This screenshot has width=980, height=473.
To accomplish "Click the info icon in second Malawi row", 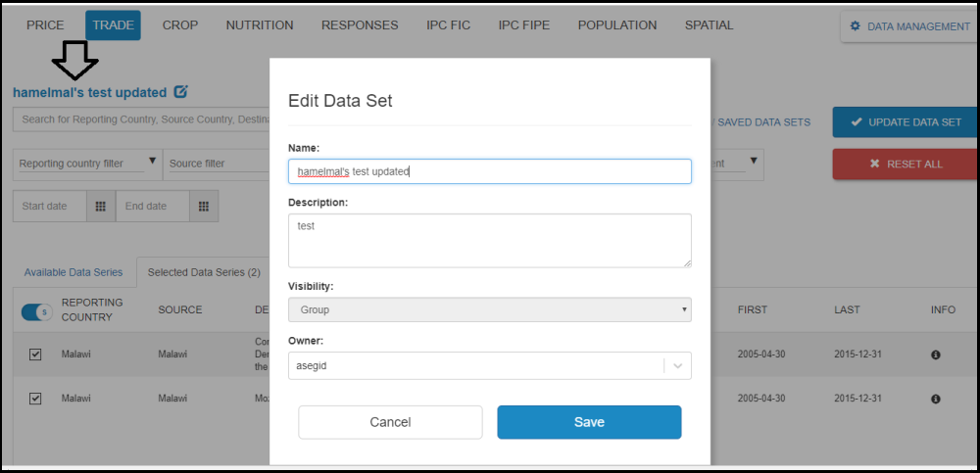I will pyautogui.click(x=935, y=400).
